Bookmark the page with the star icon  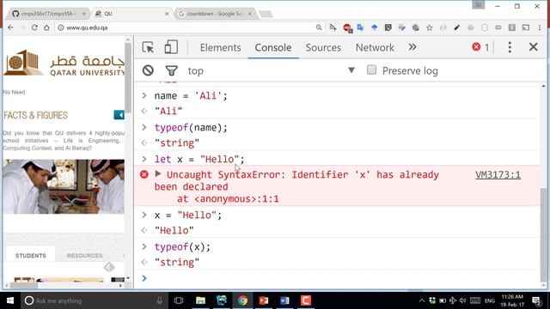[x=430, y=27]
